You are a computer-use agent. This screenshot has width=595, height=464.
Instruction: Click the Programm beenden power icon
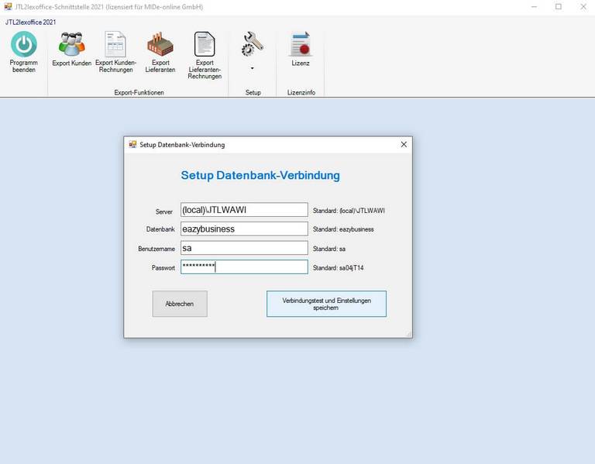[23, 45]
